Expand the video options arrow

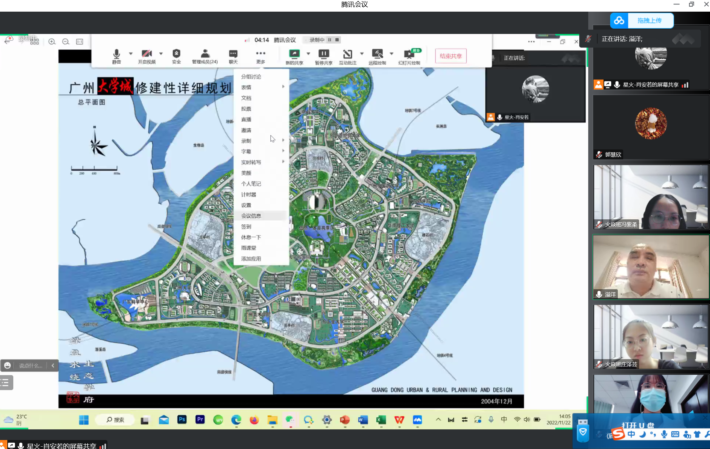click(161, 53)
